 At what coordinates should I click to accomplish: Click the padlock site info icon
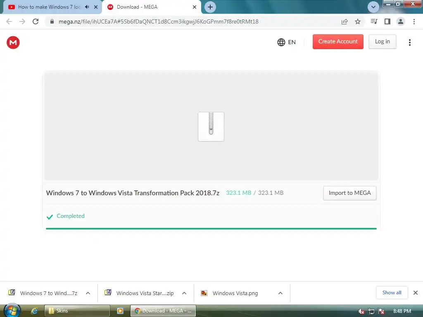pyautogui.click(x=52, y=21)
